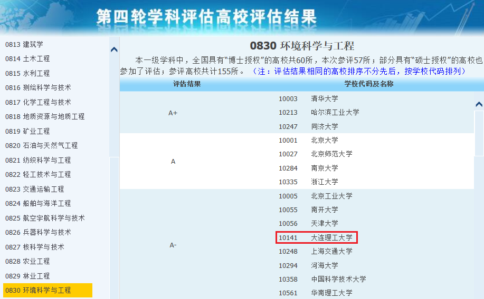Click 华南理工大学 entry
Image resolution: width=484 pixels, height=299 pixels.
tap(331, 293)
